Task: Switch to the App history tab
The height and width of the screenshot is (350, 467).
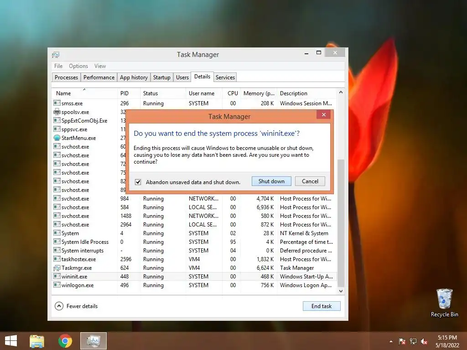Action: pos(134,77)
